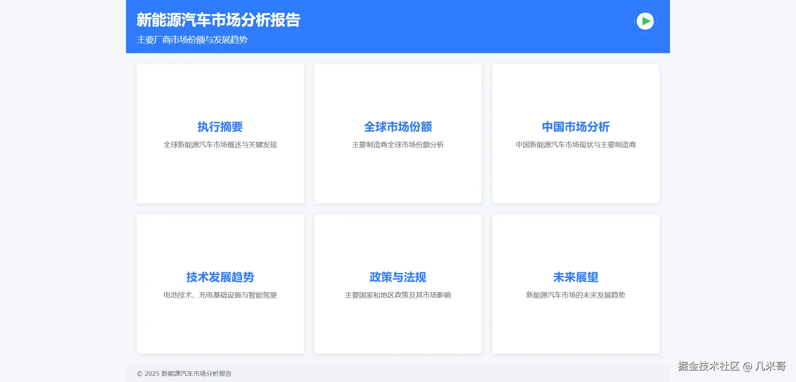Screen dimensions: 796x382
Task: Open the 技术发展趋势 card
Action: [x=220, y=284]
